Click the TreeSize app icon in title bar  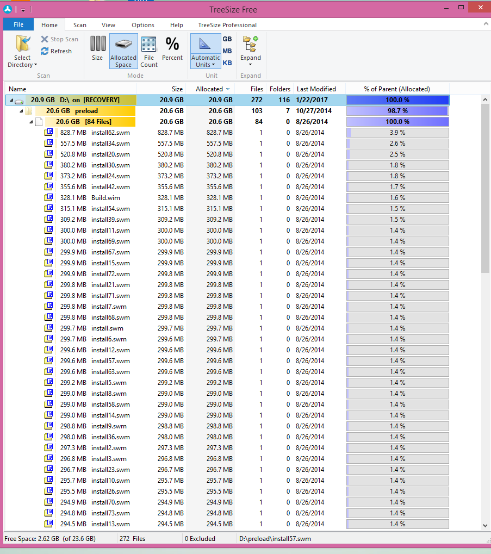[8, 9]
